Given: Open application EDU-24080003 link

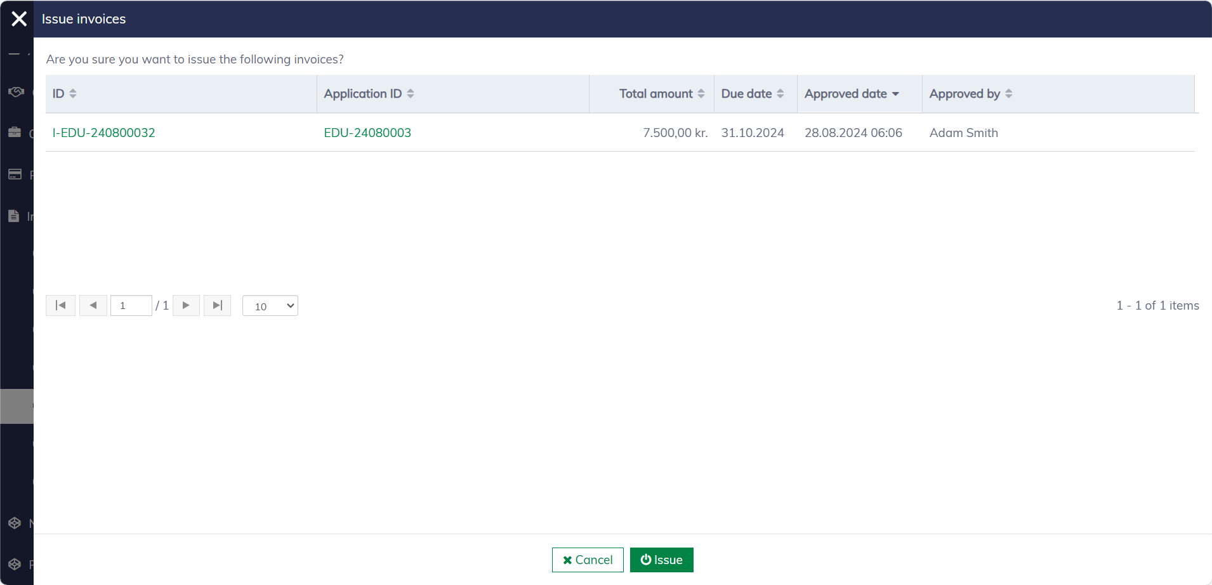Looking at the screenshot, I should tap(367, 133).
